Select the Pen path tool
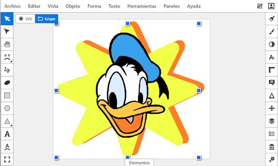 point(7,57)
